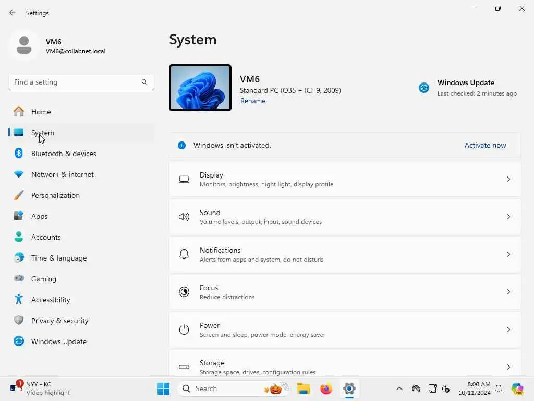Click the magnifier icon in Find a setting
The height and width of the screenshot is (401, 534).
tap(144, 82)
